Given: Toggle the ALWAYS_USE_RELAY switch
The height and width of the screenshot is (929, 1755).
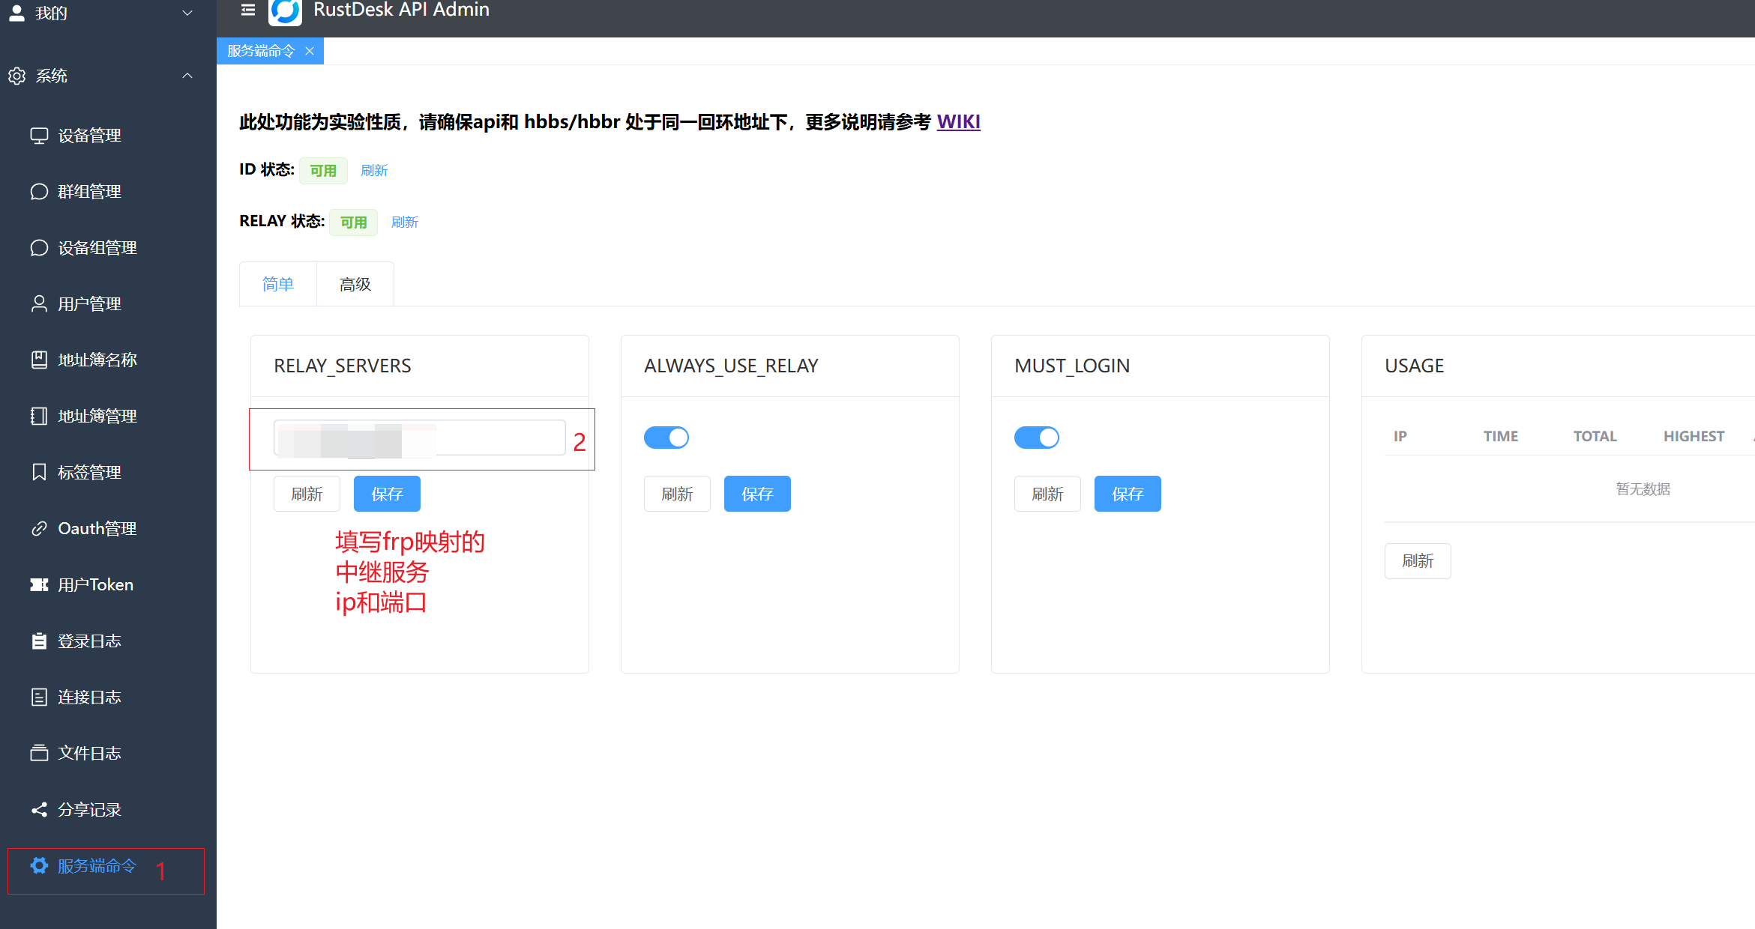Looking at the screenshot, I should [666, 438].
